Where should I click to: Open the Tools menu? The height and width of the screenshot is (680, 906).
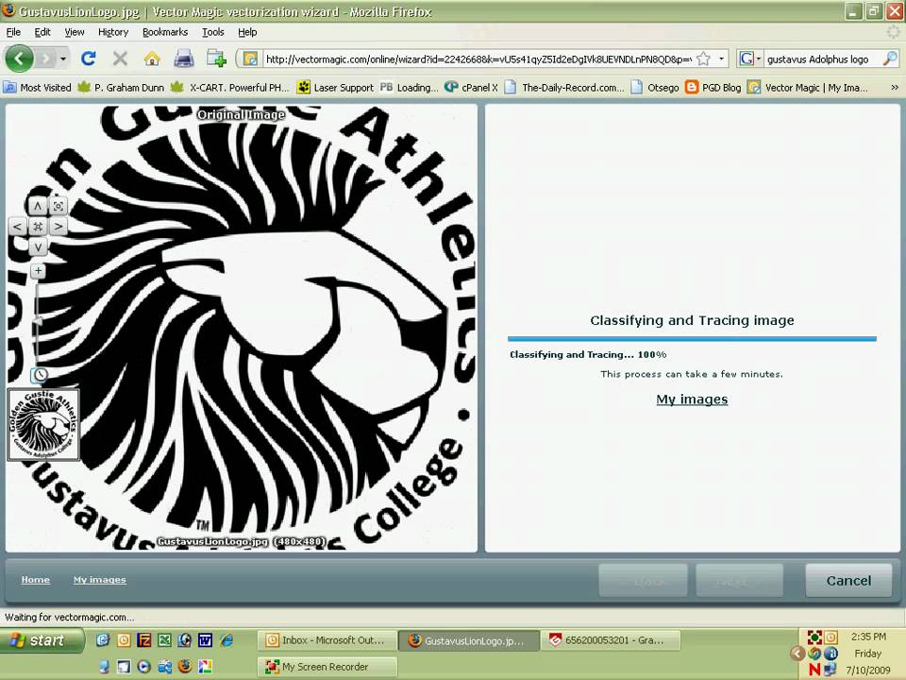click(212, 32)
